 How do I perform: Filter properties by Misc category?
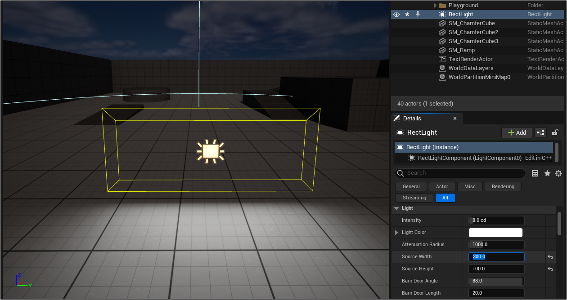(470, 186)
